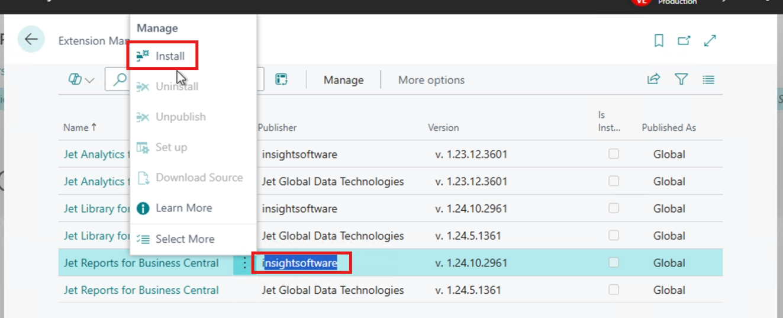
Task: Open Jet Reports for Business Central by insightsoftware
Action: pos(141,263)
